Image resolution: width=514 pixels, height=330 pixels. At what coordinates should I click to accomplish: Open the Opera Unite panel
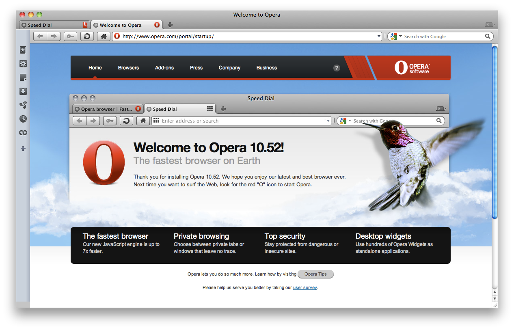[23, 105]
